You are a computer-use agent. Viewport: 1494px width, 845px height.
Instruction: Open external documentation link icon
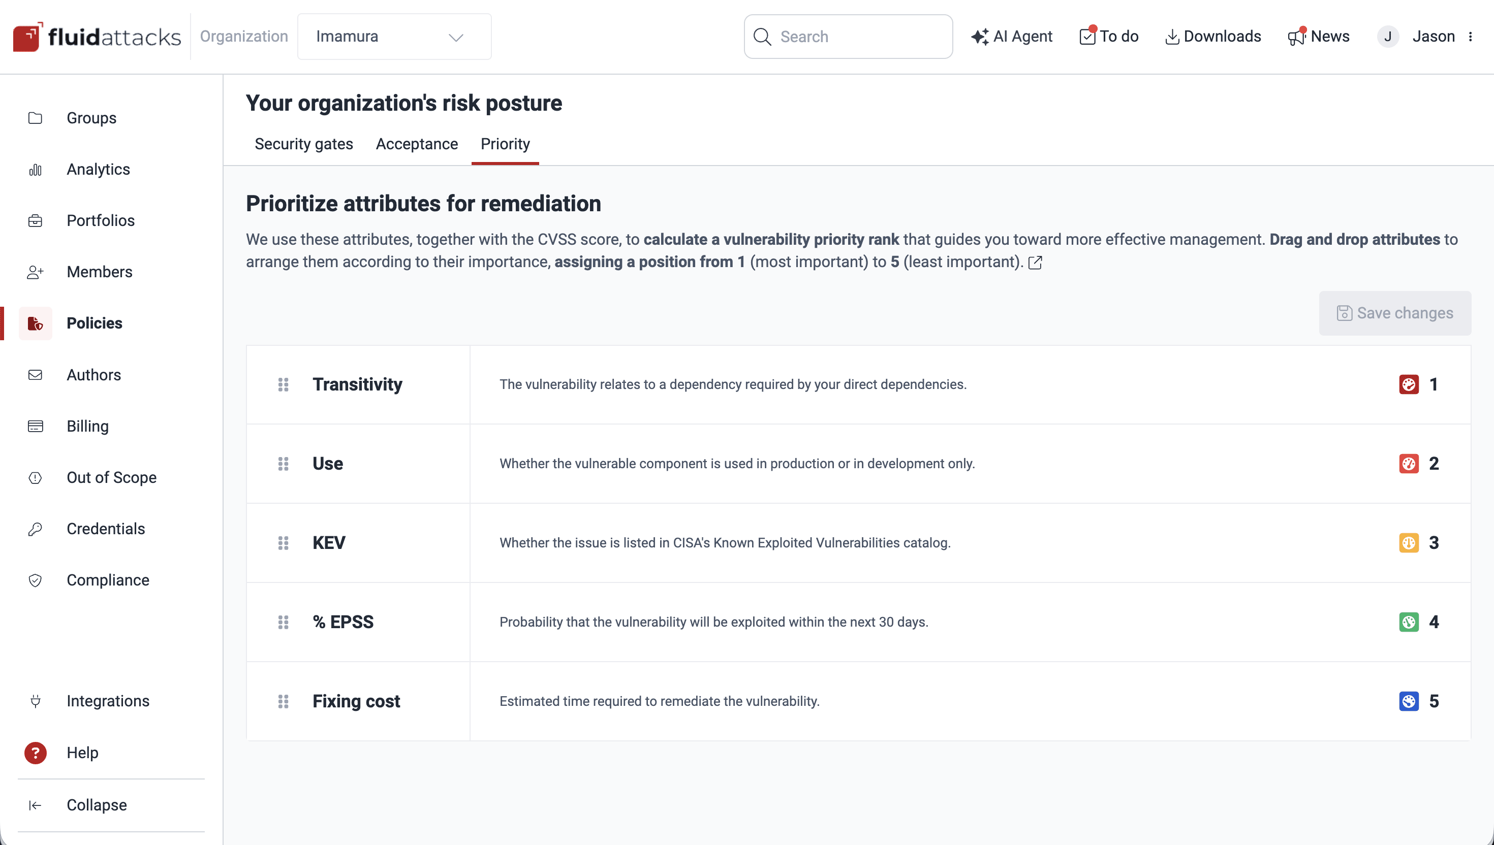[1035, 263]
